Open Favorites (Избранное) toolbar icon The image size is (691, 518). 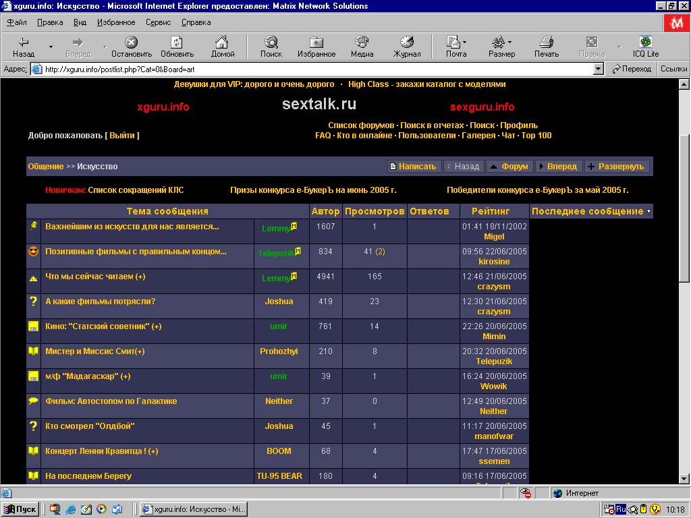pyautogui.click(x=316, y=46)
